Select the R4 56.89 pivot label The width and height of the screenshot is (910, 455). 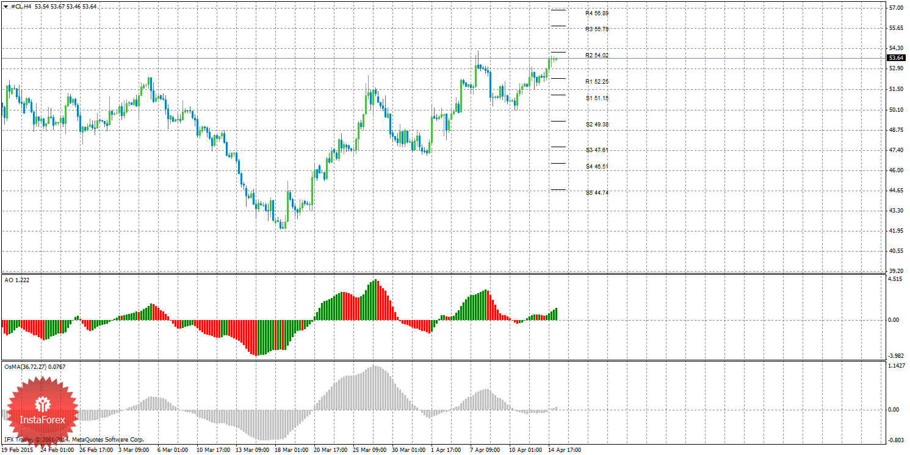pyautogui.click(x=597, y=13)
